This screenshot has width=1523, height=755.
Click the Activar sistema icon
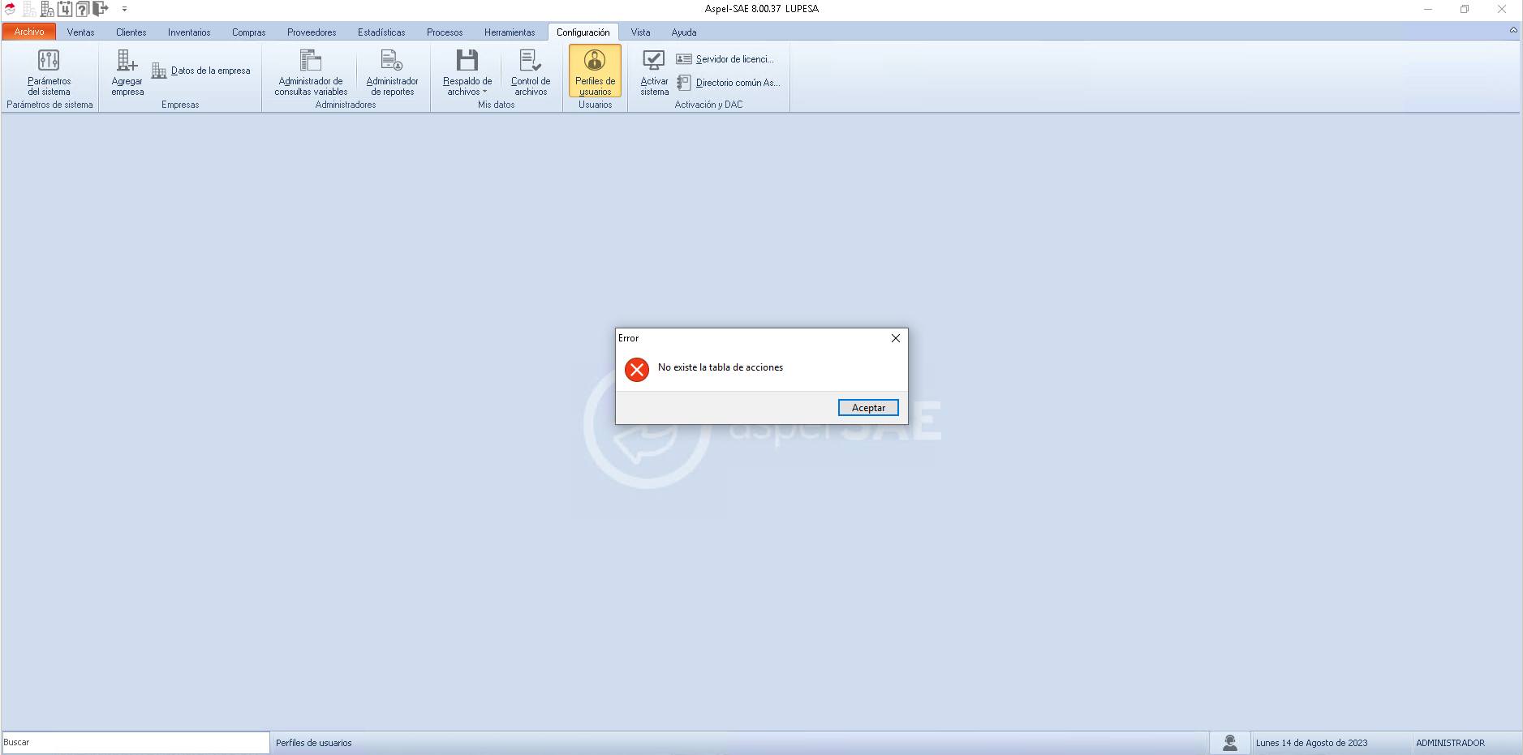[x=654, y=71]
